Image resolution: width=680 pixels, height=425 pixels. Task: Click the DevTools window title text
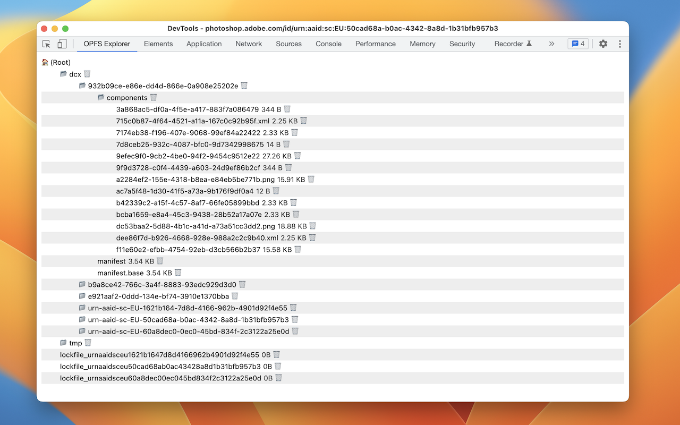click(333, 29)
